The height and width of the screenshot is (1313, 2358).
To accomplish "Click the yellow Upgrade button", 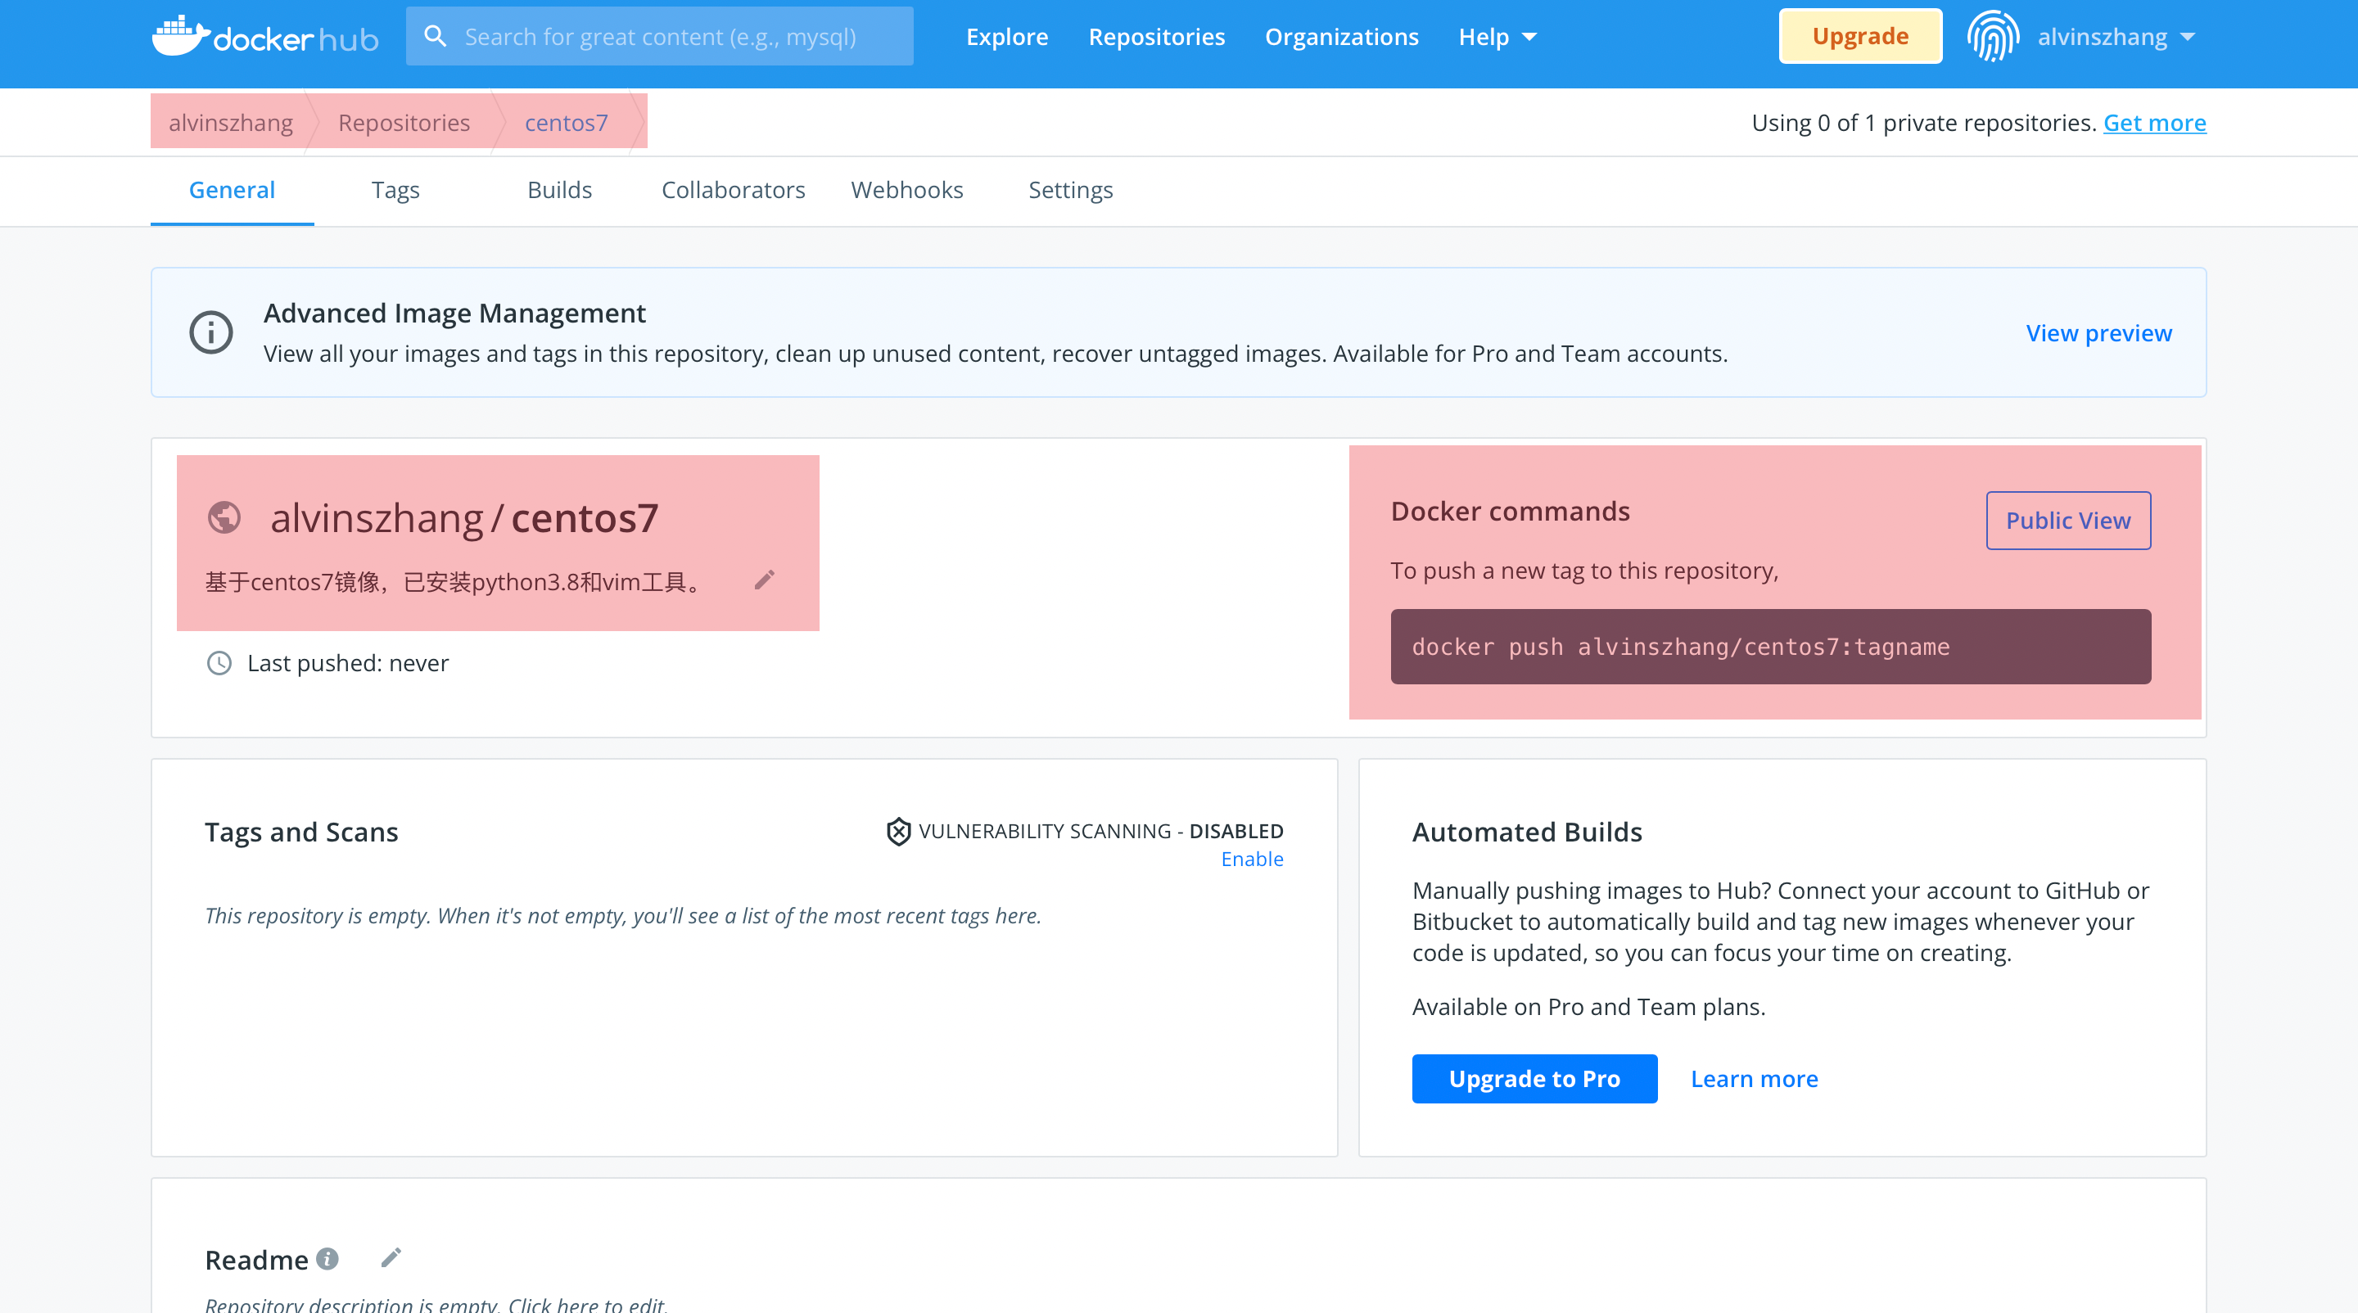I will point(1860,37).
